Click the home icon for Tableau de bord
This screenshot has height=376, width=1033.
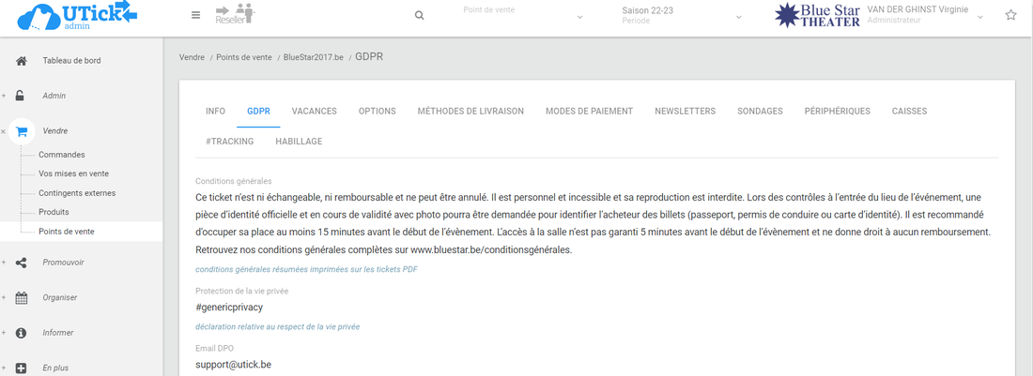pyautogui.click(x=22, y=61)
